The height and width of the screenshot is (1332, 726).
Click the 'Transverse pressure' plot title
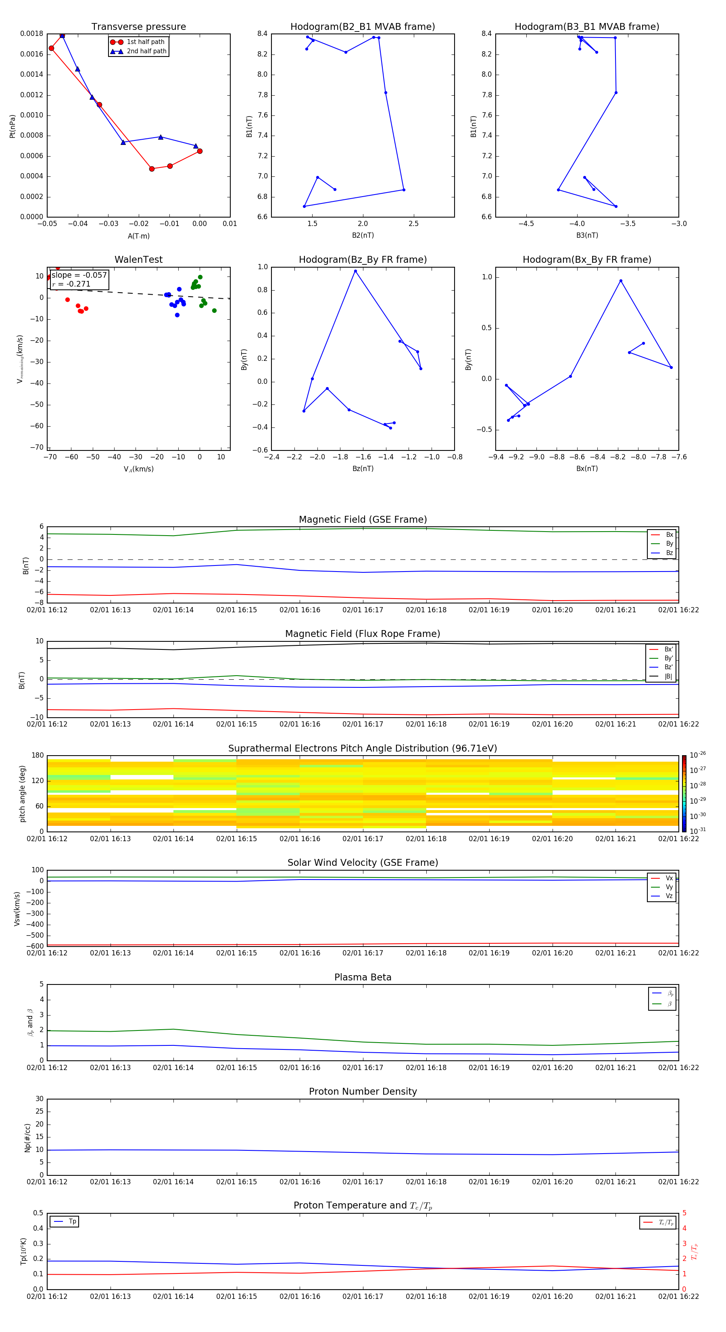point(138,27)
